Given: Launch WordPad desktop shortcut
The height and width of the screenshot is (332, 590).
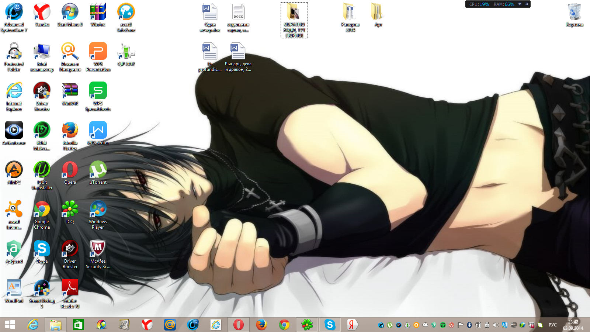Looking at the screenshot, I should click(14, 291).
